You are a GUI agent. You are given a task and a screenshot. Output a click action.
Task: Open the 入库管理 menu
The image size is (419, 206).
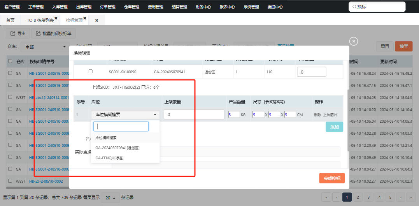pyautogui.click(x=60, y=7)
